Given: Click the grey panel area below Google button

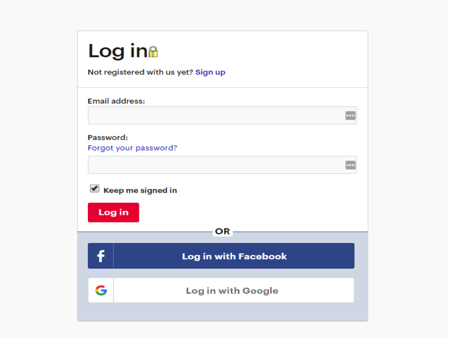Looking at the screenshot, I should coord(222,312).
